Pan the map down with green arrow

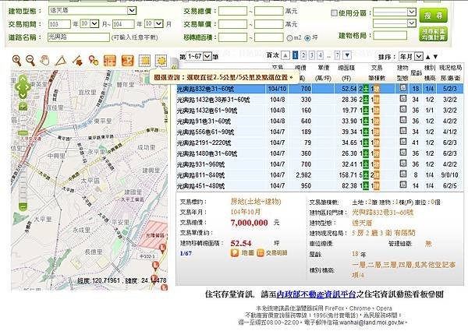23,95
